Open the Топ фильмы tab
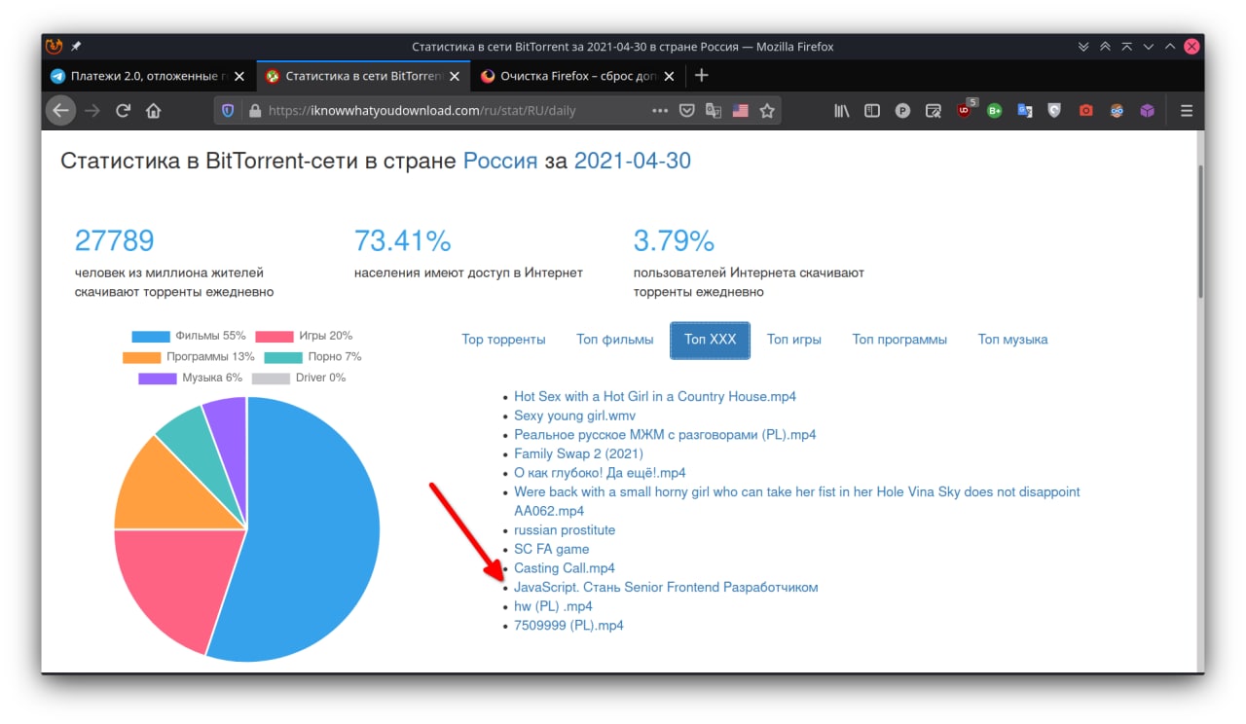This screenshot has width=1246, height=724. 615,340
